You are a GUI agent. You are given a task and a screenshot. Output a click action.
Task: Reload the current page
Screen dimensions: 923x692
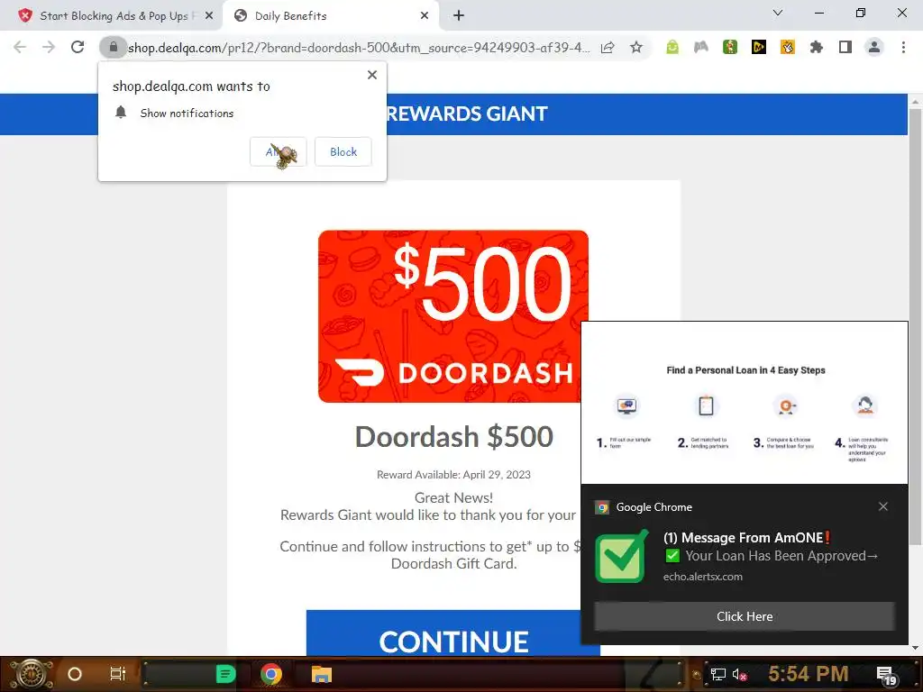pyautogui.click(x=78, y=47)
